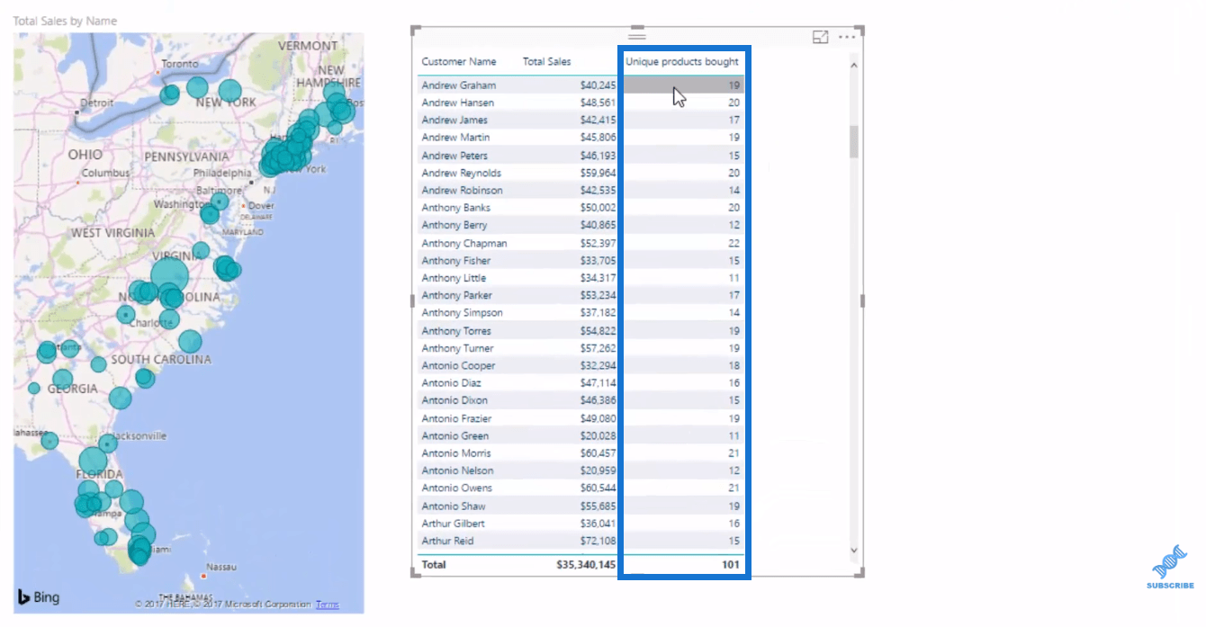Click the Columbus label on the map
Viewport: 1206px width, 627px height.
106,173
